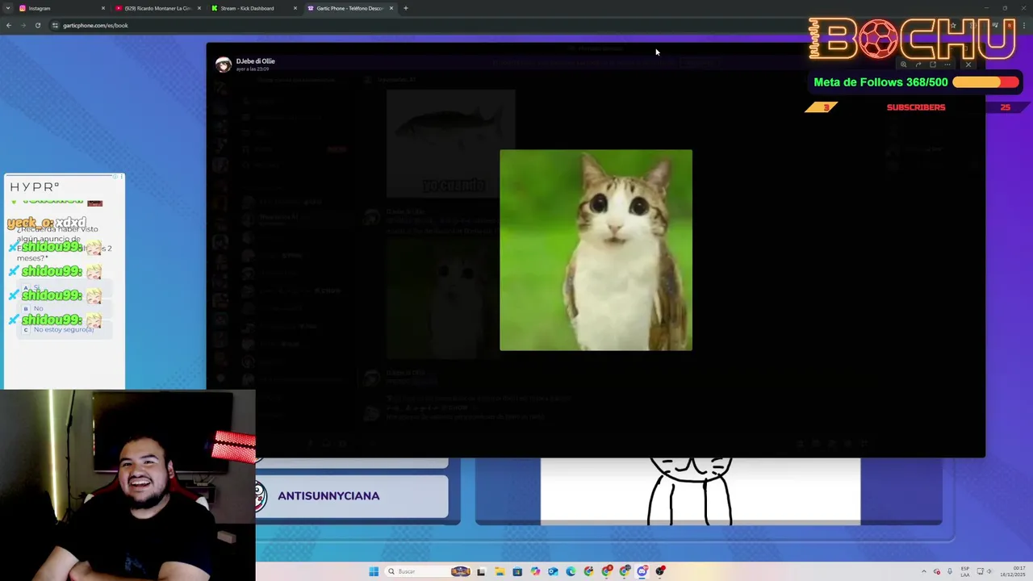This screenshot has height=581, width=1033.
Task: Close the Gartic Phone tab
Action: pos(391,8)
